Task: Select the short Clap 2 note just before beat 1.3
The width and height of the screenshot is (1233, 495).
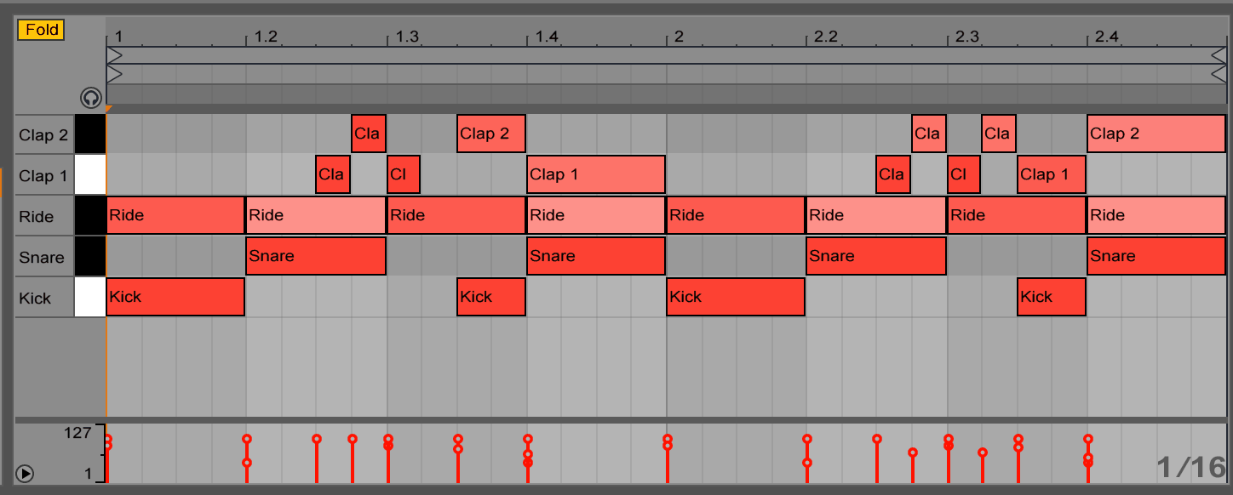Action: [369, 134]
